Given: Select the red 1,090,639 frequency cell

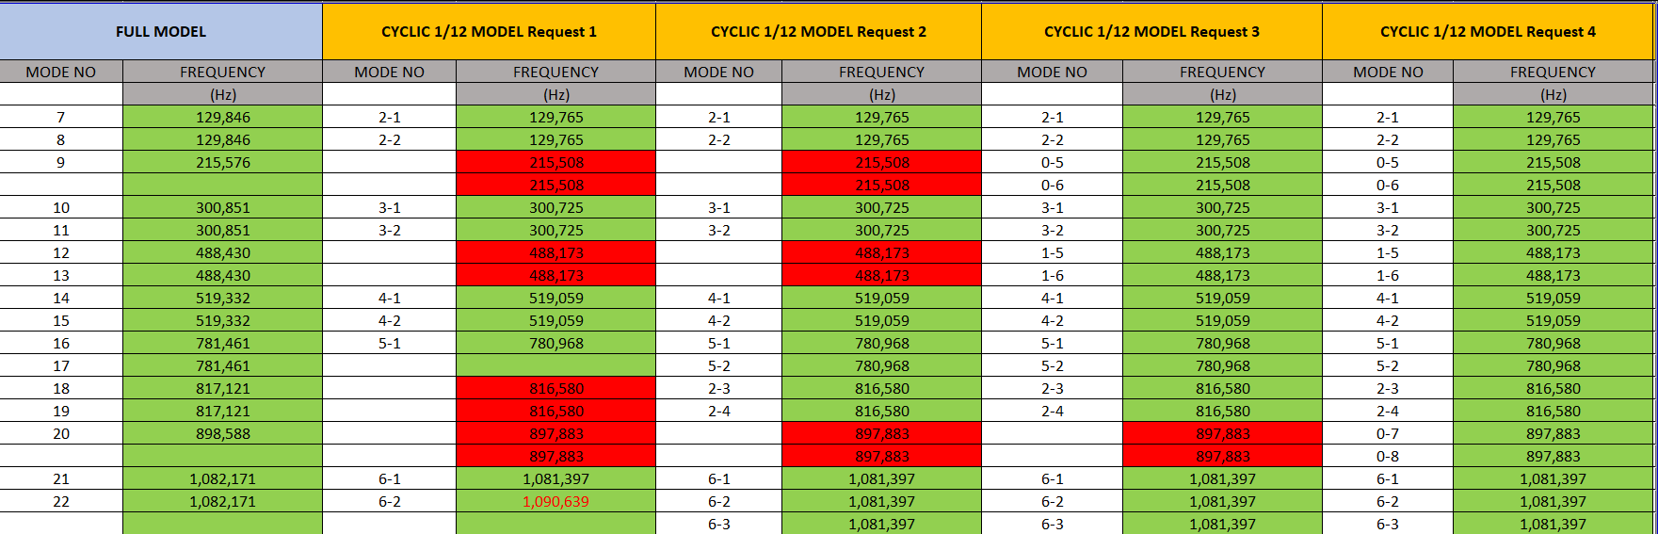Looking at the screenshot, I should coord(555,501).
